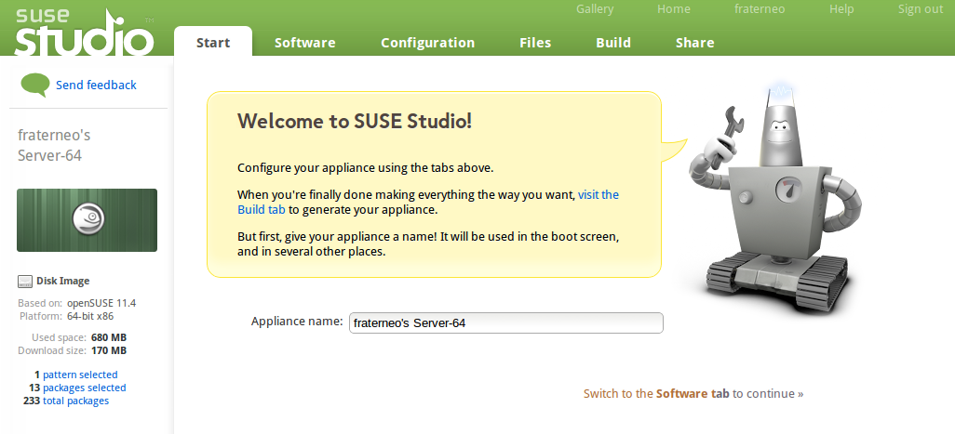Go to the Files tab

pos(535,43)
